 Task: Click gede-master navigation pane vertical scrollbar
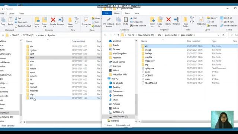136,105
